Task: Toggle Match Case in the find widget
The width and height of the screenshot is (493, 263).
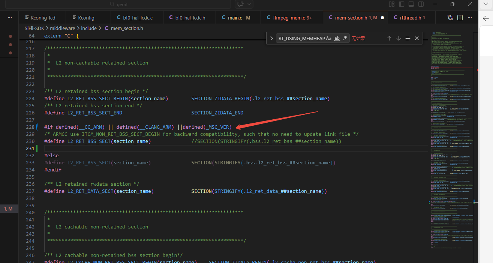Action: 328,38
